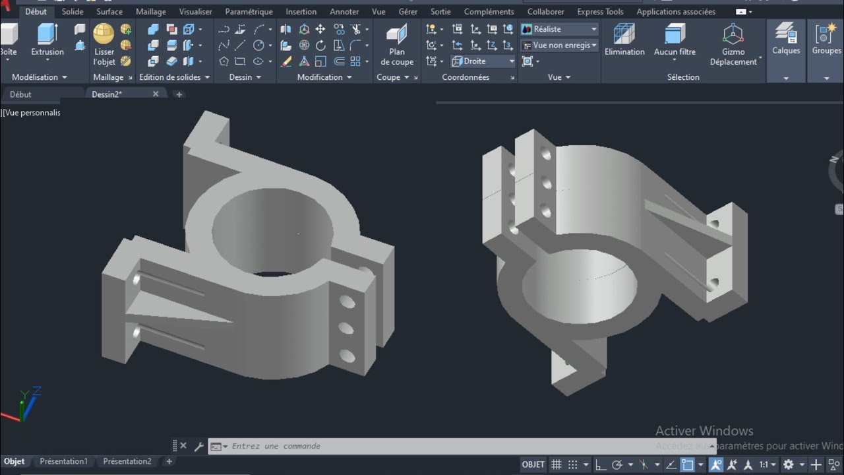Click the solid Union icon
Image resolution: width=844 pixels, height=475 pixels.
(154, 29)
